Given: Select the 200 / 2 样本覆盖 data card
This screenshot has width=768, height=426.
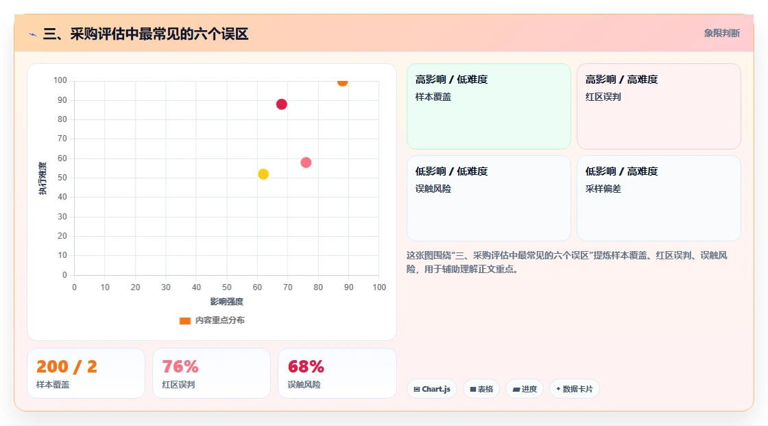Looking at the screenshot, I should click(x=86, y=373).
